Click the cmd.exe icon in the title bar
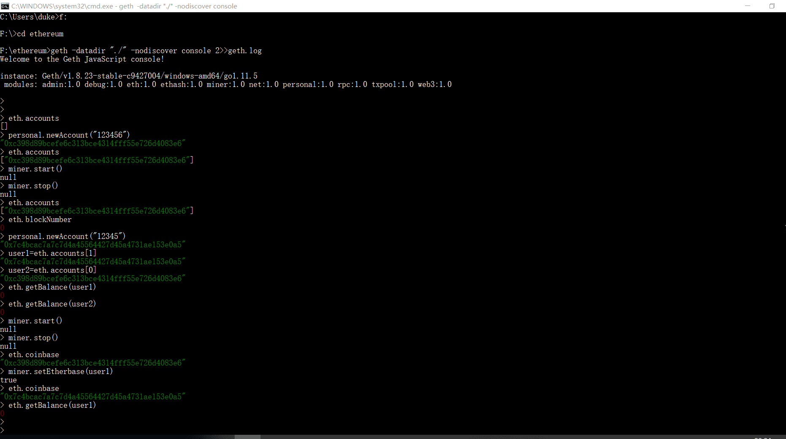The width and height of the screenshot is (786, 439). [x=5, y=6]
